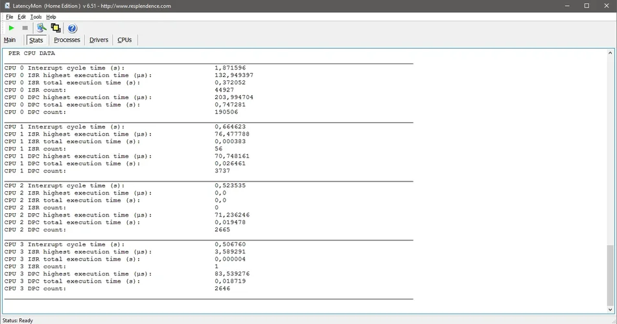Click CPU 0 DPC total execution time 0,747281
The height and width of the screenshot is (324, 617).
230,104
